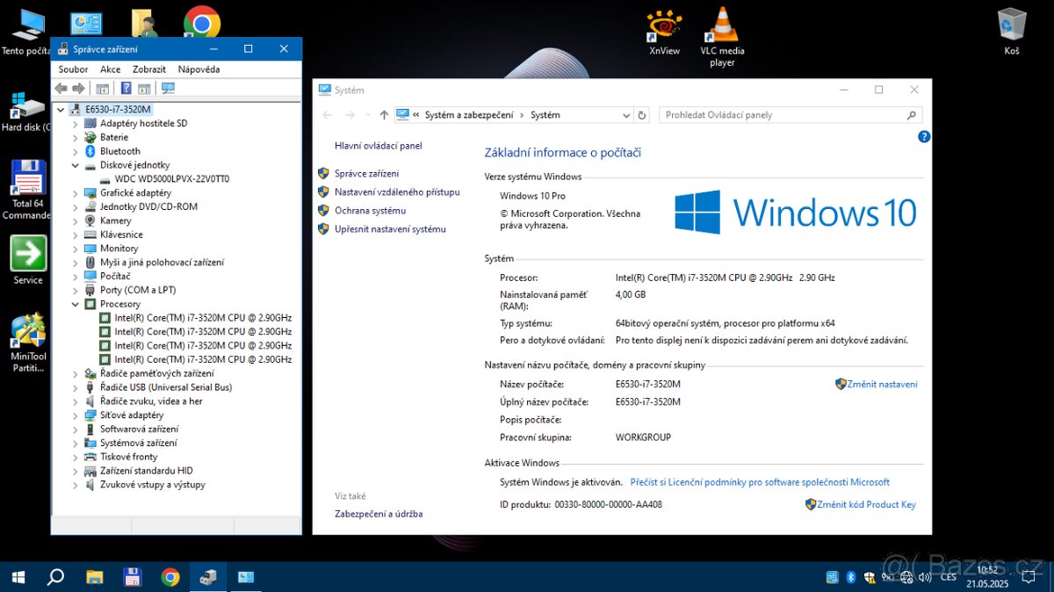Open MiniTool Partition desktop shortcut

[x=28, y=343]
